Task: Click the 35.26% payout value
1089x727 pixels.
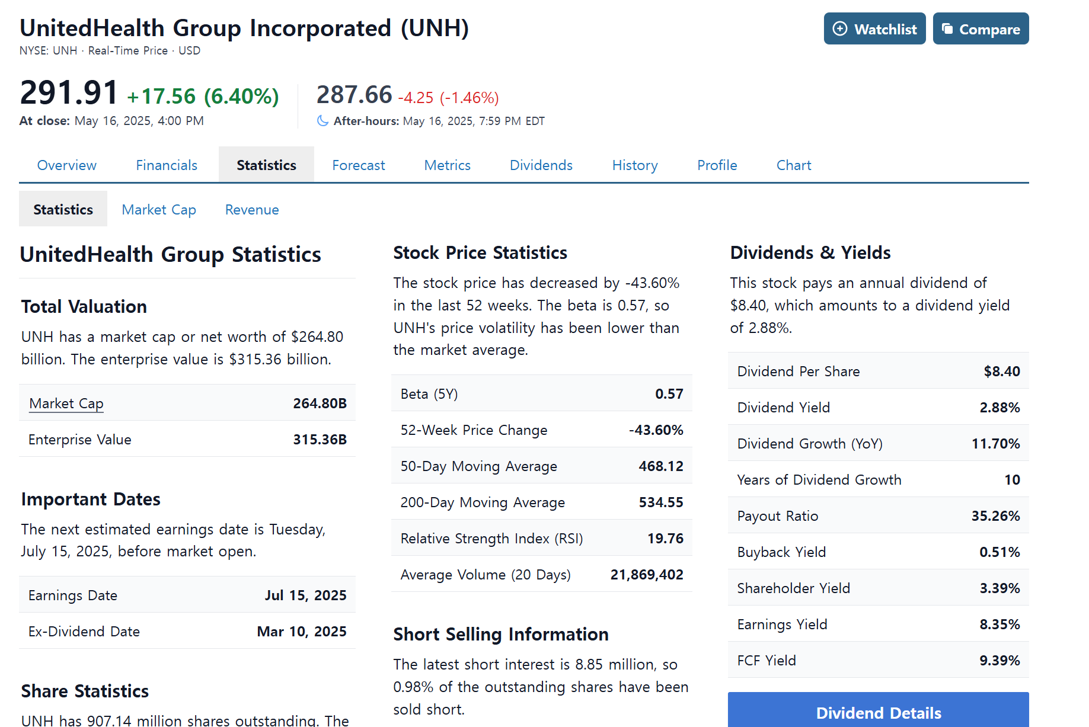Action: click(x=996, y=516)
